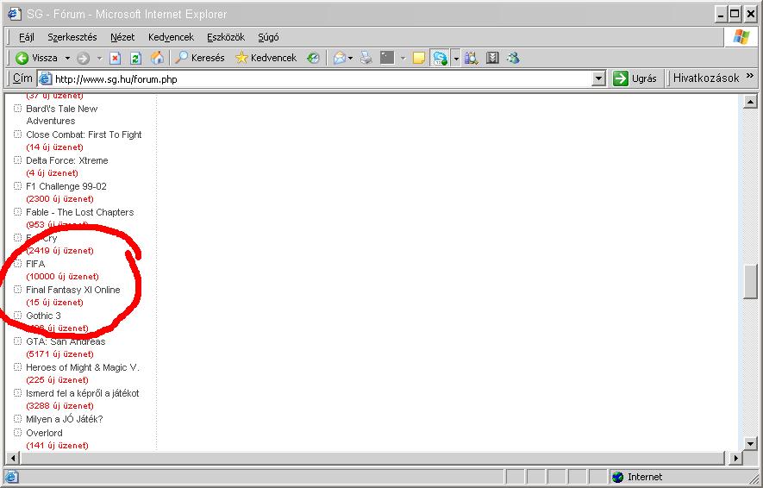This screenshot has height=488, width=763.
Task: Refresh the page using the toolbar icon
Action: [x=135, y=58]
